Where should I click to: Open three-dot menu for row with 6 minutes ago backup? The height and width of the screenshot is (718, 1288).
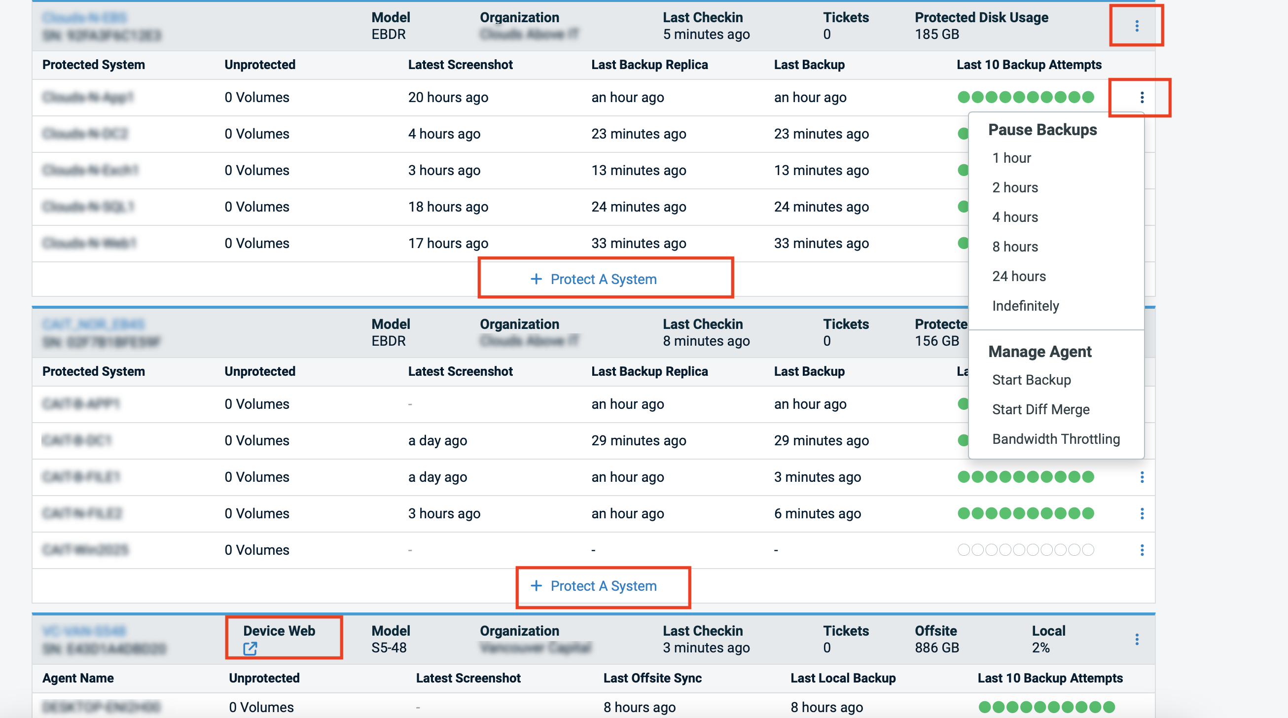coord(1142,513)
